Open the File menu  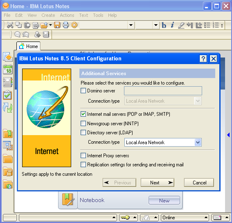pos(7,15)
